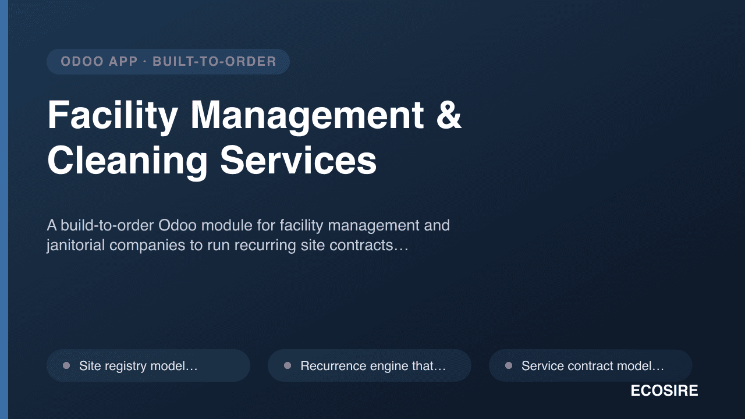Select the 'Service contract model…' pill
The image size is (745, 419).
(x=591, y=365)
